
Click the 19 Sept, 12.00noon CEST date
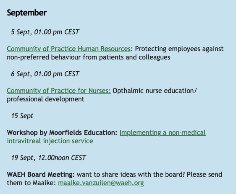click(48, 158)
